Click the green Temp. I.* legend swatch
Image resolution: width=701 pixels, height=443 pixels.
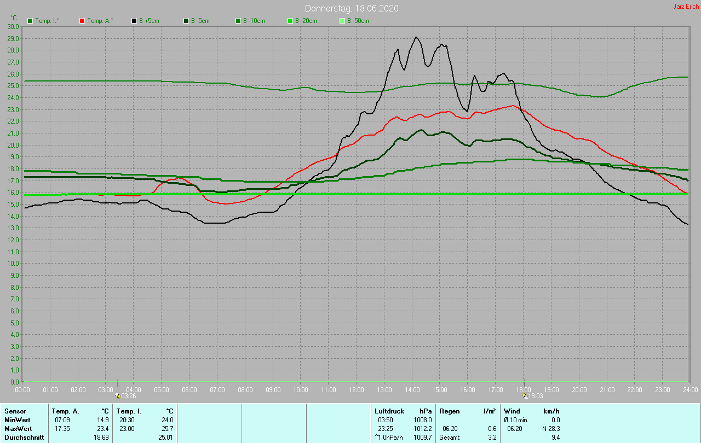[x=30, y=21]
